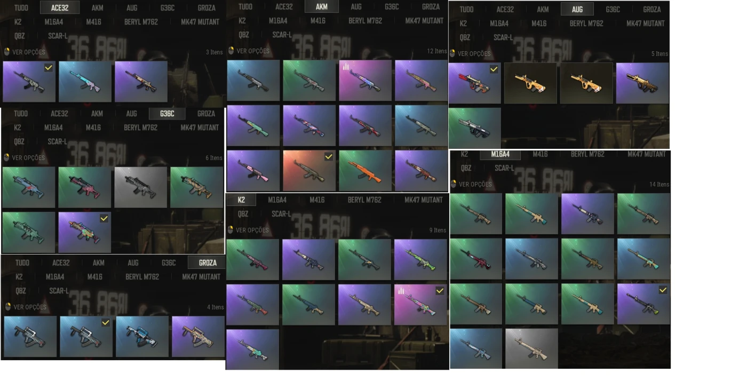Toggle the checkmark on the red AUG skin
This screenshot has height=389, width=747.
(494, 69)
